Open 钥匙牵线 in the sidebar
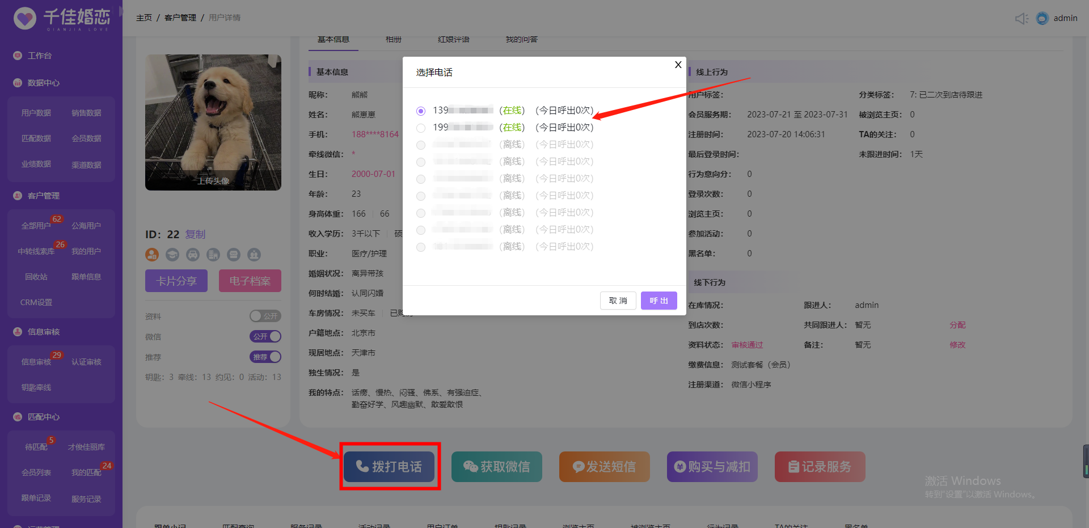 (36, 387)
